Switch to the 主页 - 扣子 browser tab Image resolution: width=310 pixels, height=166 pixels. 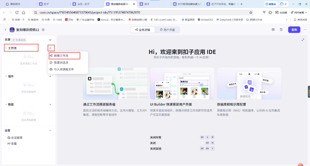[x=81, y=4]
